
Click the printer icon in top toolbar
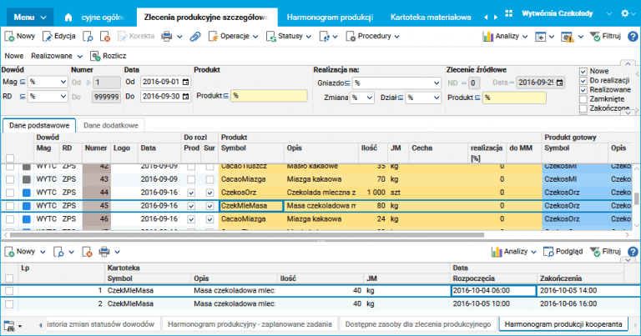pyautogui.click(x=166, y=37)
